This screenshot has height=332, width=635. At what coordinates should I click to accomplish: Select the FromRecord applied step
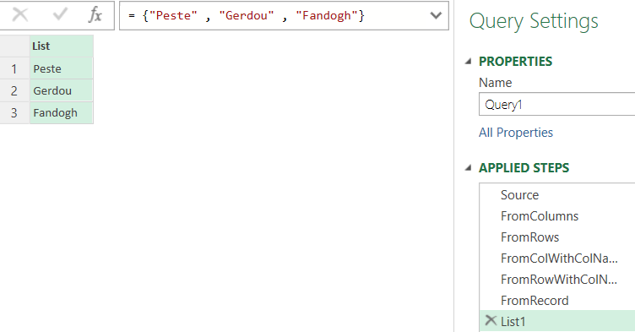(x=557, y=300)
